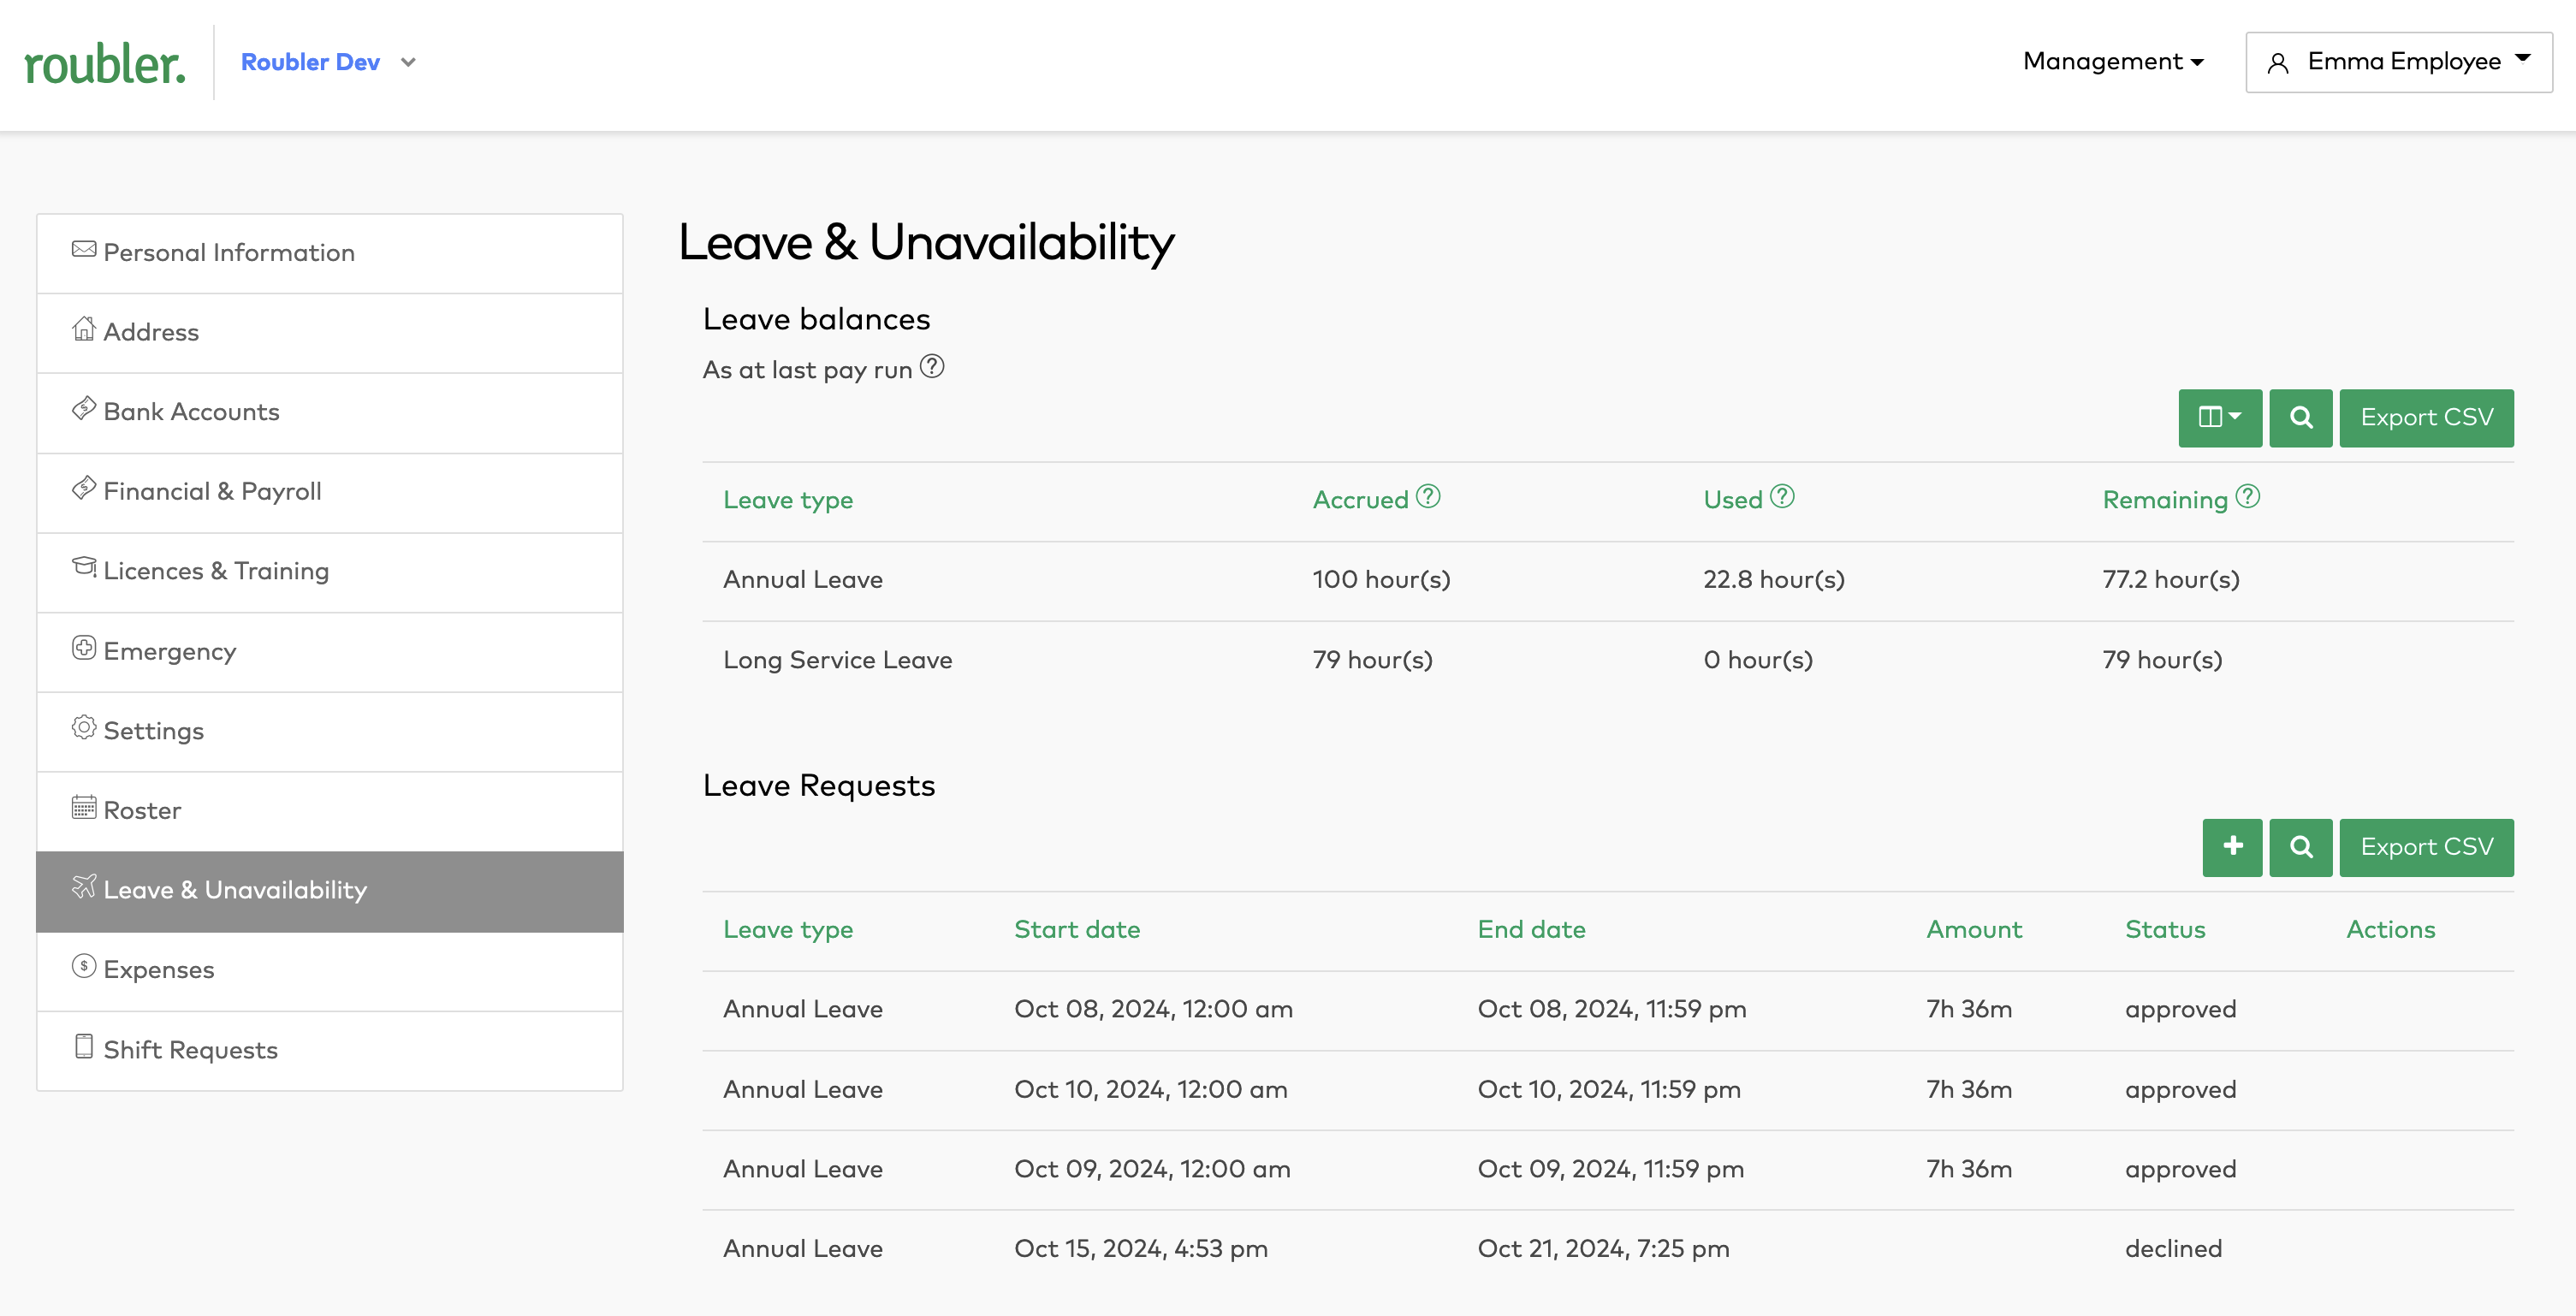
Task: Click the user profile icon beside Emma Employee
Action: (x=2278, y=63)
